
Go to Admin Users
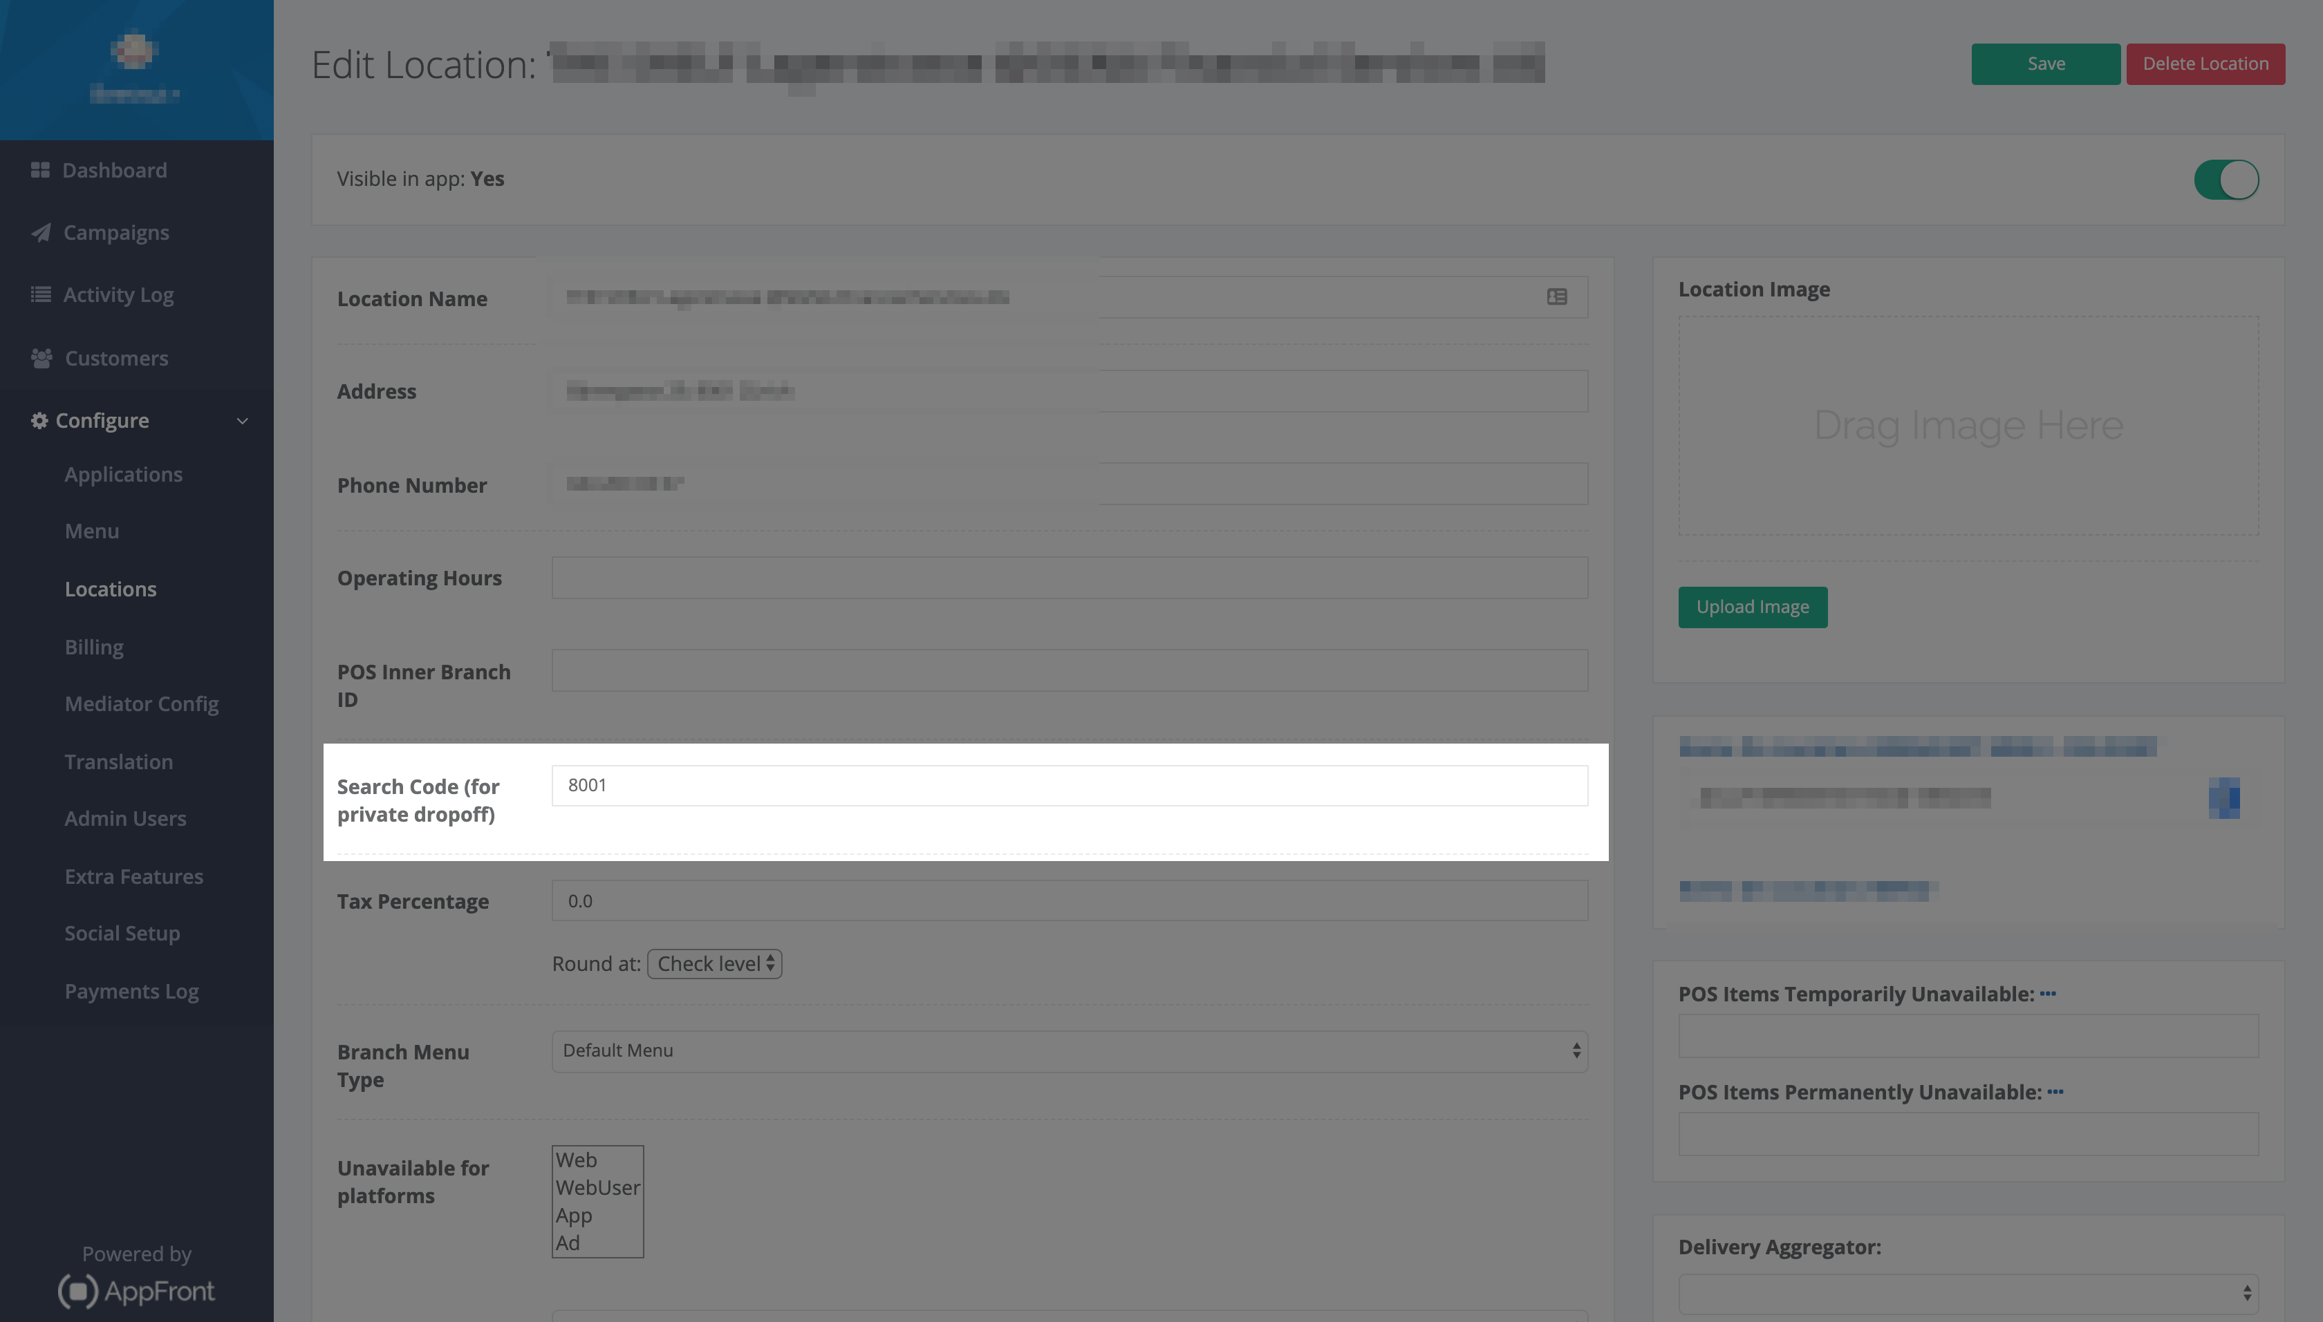click(125, 818)
